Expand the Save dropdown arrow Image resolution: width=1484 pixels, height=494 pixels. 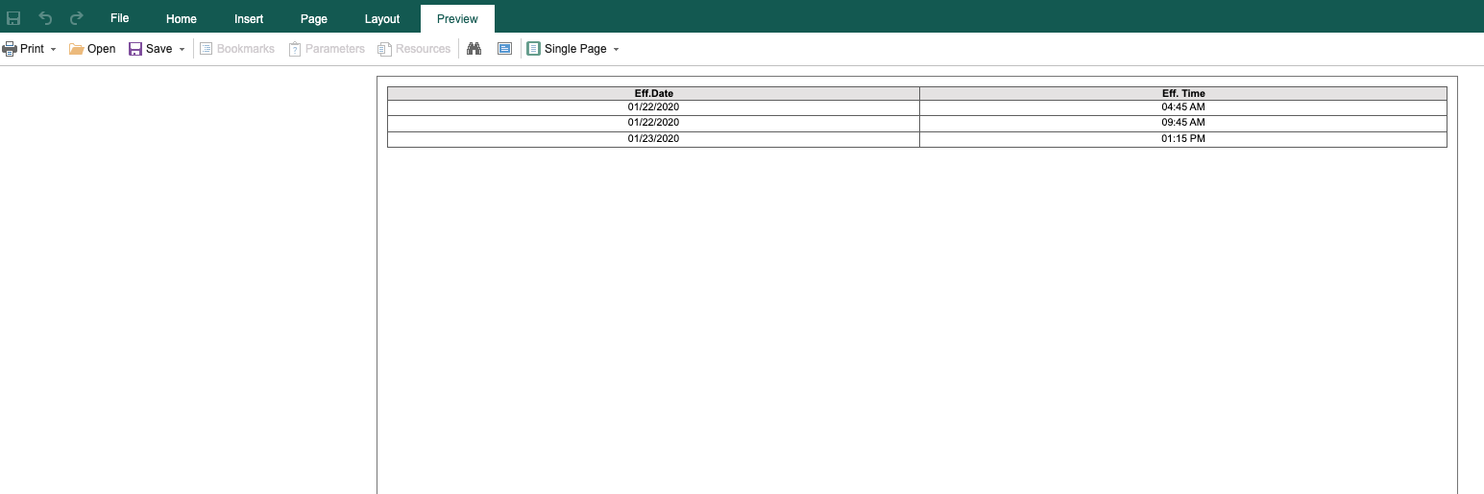[182, 49]
